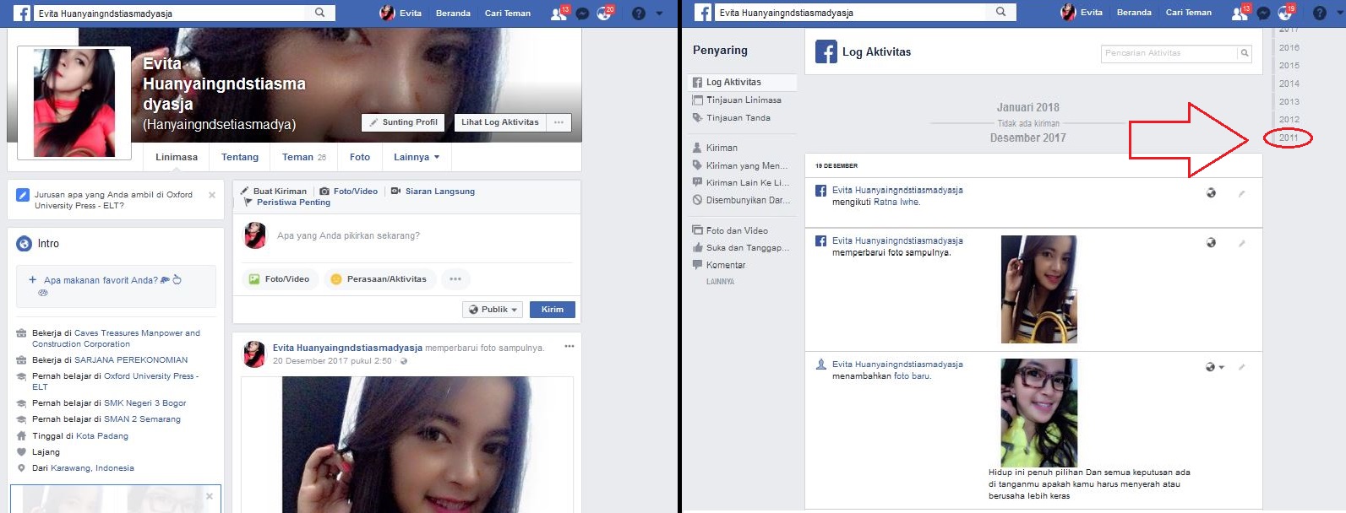The height and width of the screenshot is (513, 1346).
Task: Expand LAINNYA under filter list
Action: (720, 282)
